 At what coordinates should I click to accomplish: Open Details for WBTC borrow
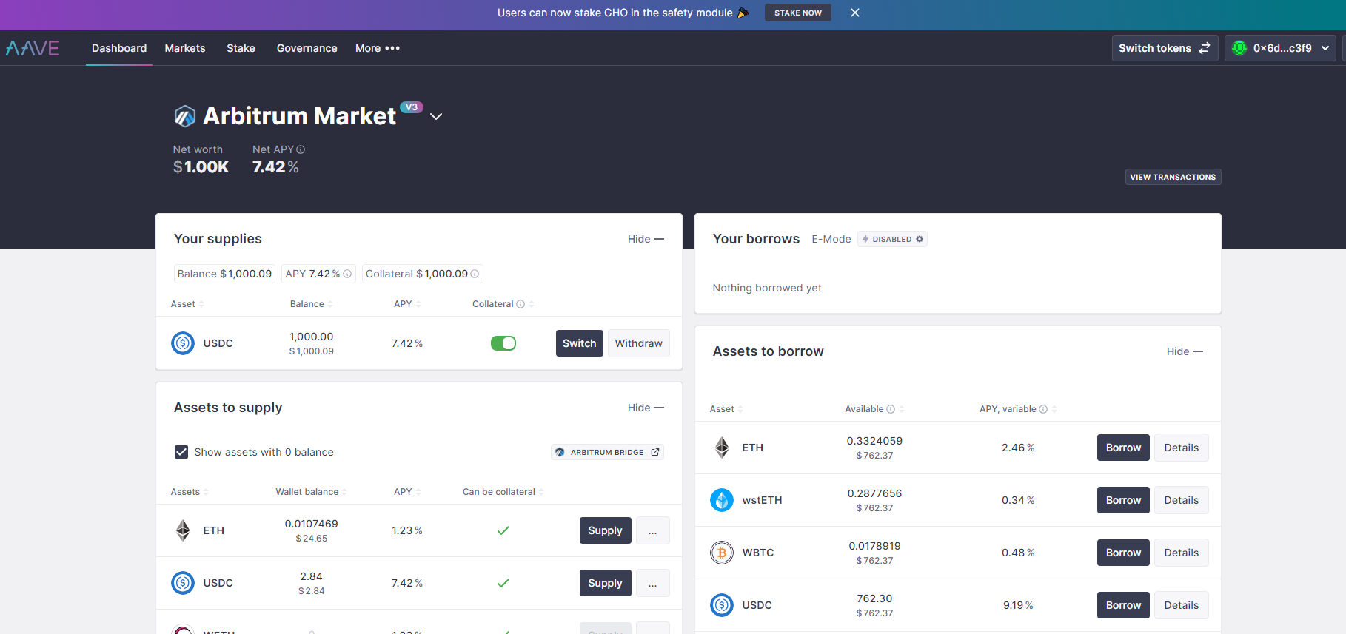click(1181, 553)
